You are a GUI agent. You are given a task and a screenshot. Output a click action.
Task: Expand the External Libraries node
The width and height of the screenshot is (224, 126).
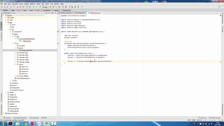tap(3, 113)
